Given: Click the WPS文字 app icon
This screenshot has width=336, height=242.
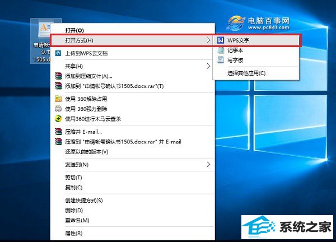Looking at the screenshot, I should click(x=221, y=40).
